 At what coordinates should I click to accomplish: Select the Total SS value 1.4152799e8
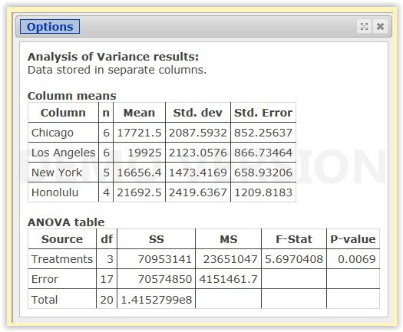[157, 299]
